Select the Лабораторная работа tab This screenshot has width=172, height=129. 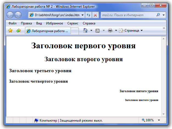click(x=48, y=31)
